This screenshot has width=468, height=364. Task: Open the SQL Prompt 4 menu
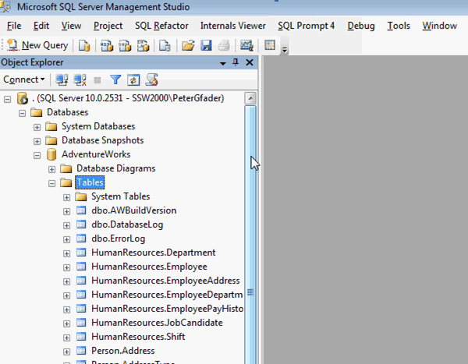click(307, 26)
